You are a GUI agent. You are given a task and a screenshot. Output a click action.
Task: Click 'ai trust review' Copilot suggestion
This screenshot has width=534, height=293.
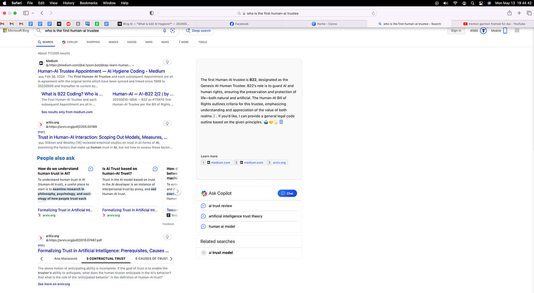pos(220,206)
